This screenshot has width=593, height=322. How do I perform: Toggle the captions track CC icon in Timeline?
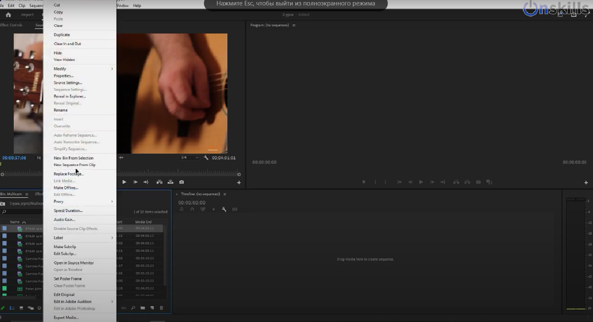(x=235, y=209)
